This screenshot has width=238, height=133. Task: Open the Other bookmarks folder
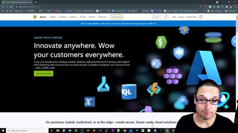click(x=215, y=11)
